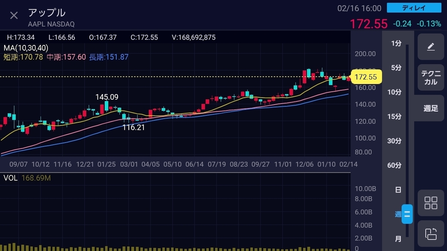
Task: Select the 日 daily timeframe
Action: tap(398, 190)
